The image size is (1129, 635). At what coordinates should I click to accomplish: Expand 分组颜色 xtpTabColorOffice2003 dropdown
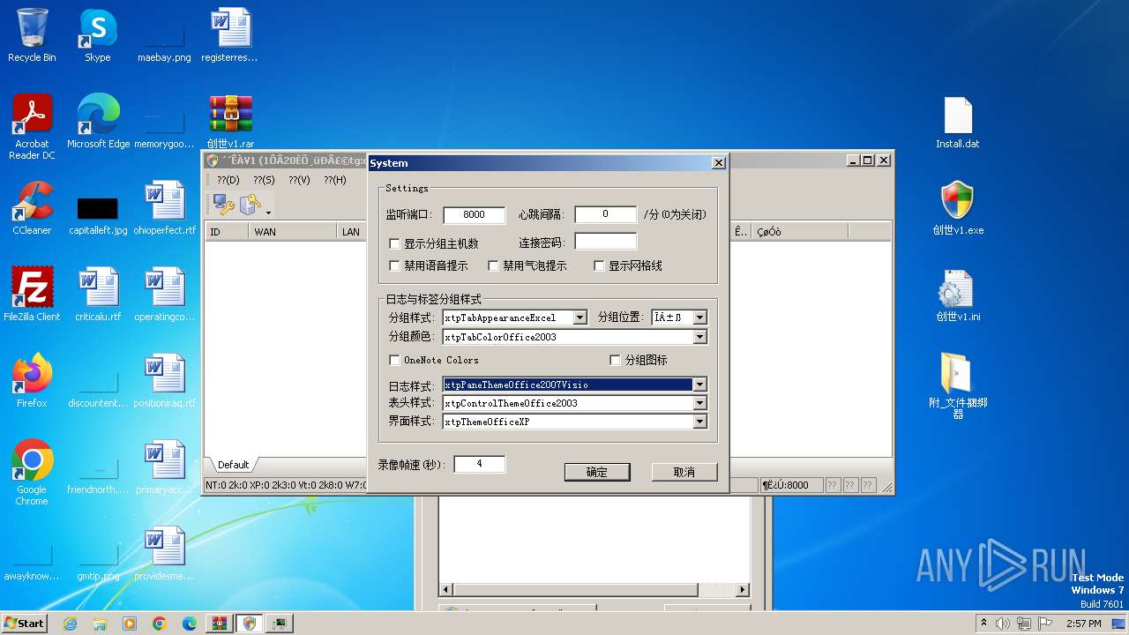(x=699, y=337)
